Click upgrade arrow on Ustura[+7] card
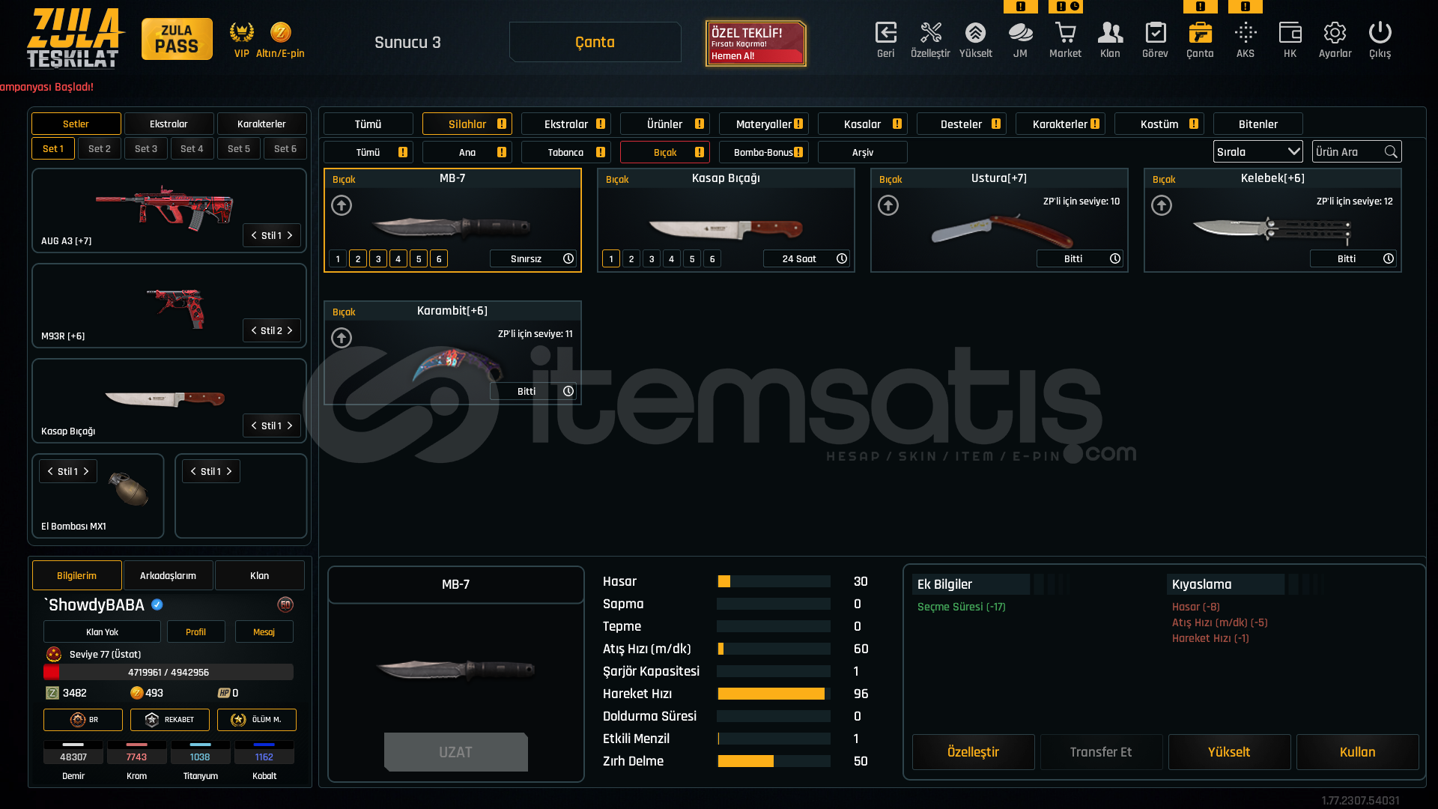This screenshot has height=809, width=1438. [x=888, y=205]
